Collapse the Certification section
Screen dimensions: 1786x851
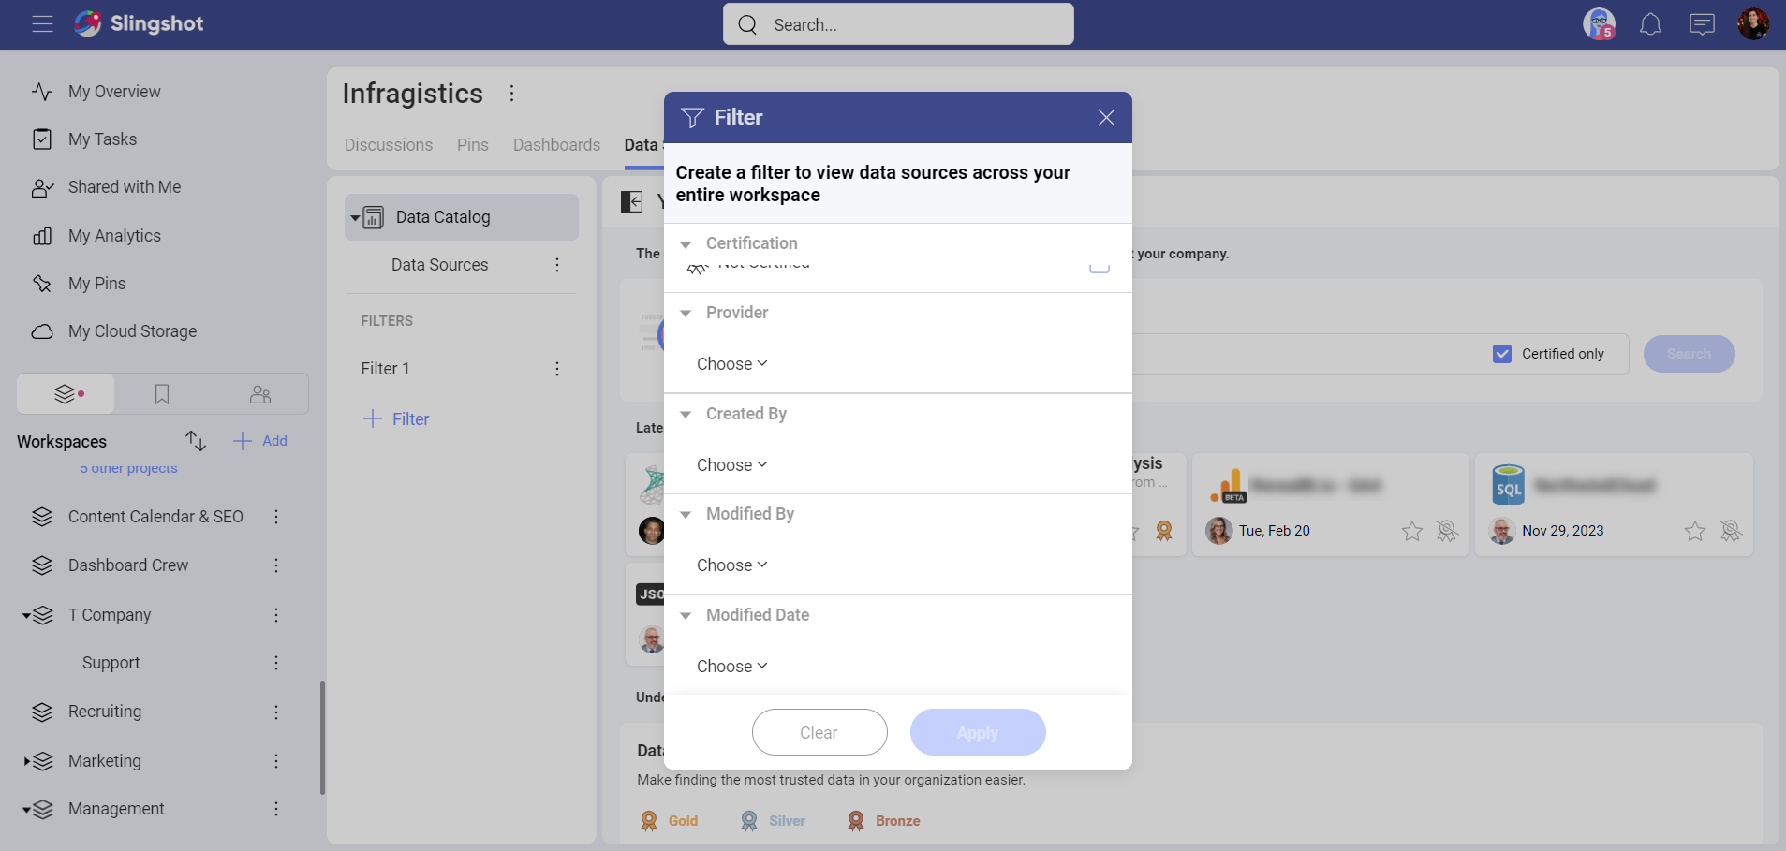pos(686,244)
